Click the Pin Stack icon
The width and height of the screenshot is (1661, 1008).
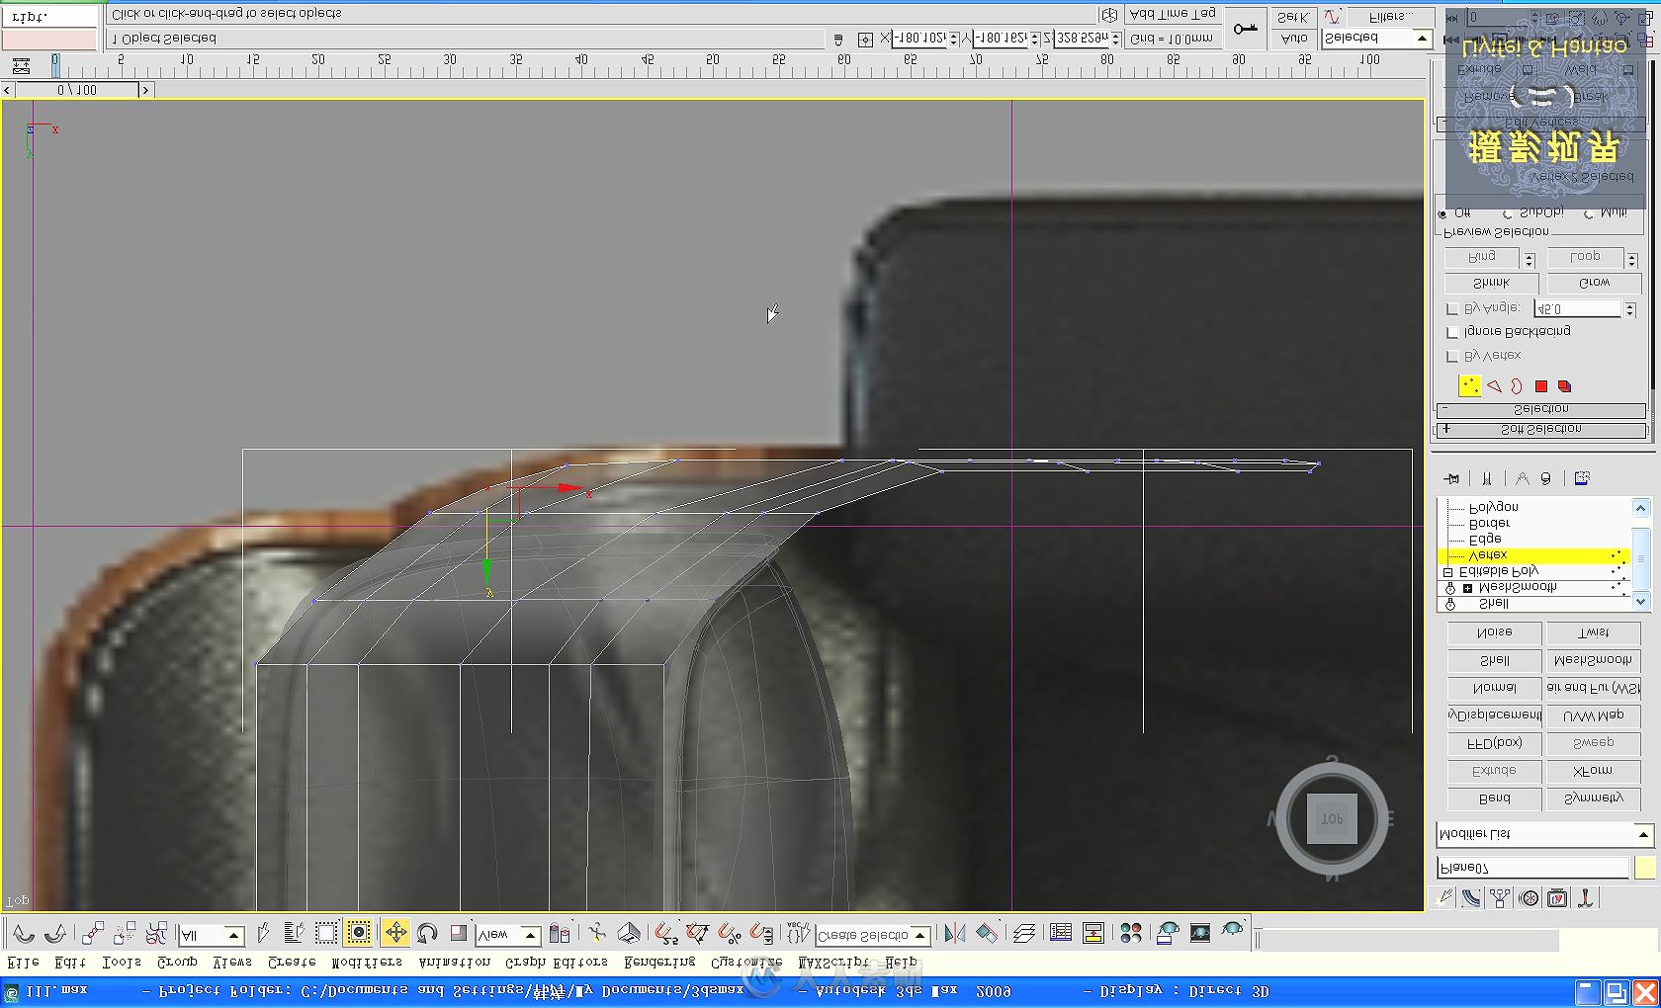click(1451, 479)
